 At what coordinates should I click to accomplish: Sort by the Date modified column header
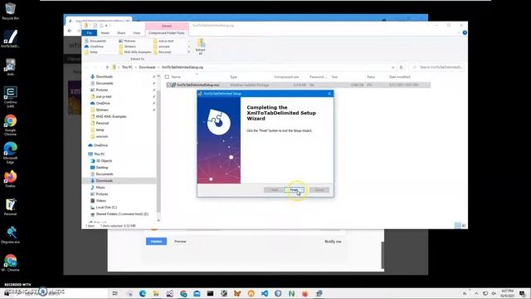click(400, 77)
